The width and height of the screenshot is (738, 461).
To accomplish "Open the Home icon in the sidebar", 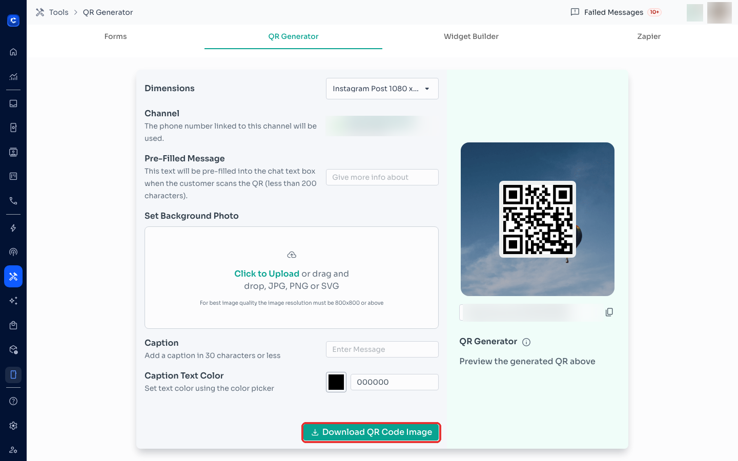I will click(13, 52).
